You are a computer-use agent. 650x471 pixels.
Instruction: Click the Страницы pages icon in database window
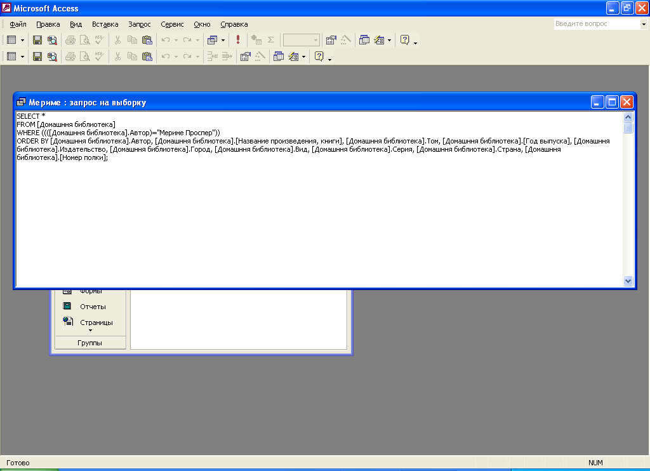point(68,321)
